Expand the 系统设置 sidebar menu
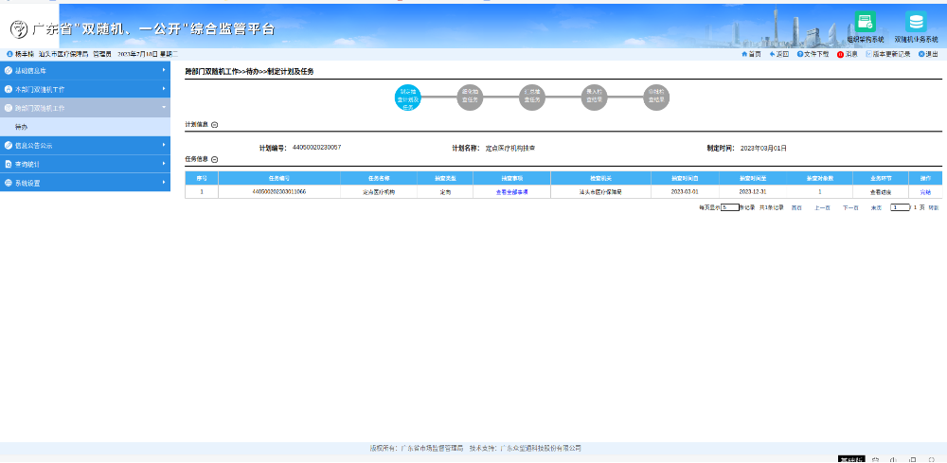 click(x=85, y=183)
